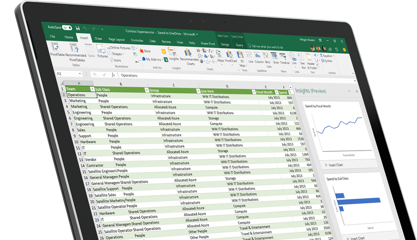This screenshot has height=240, width=417.
Task: Insert a Text Box
Action: pyautogui.click(x=302, y=57)
